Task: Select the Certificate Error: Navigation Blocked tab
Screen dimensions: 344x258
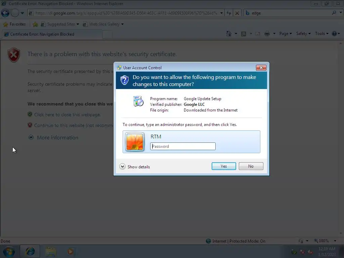Action: click(52, 34)
